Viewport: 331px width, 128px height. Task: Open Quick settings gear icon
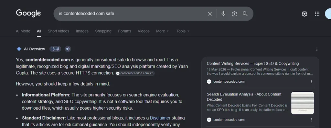(x=304, y=14)
